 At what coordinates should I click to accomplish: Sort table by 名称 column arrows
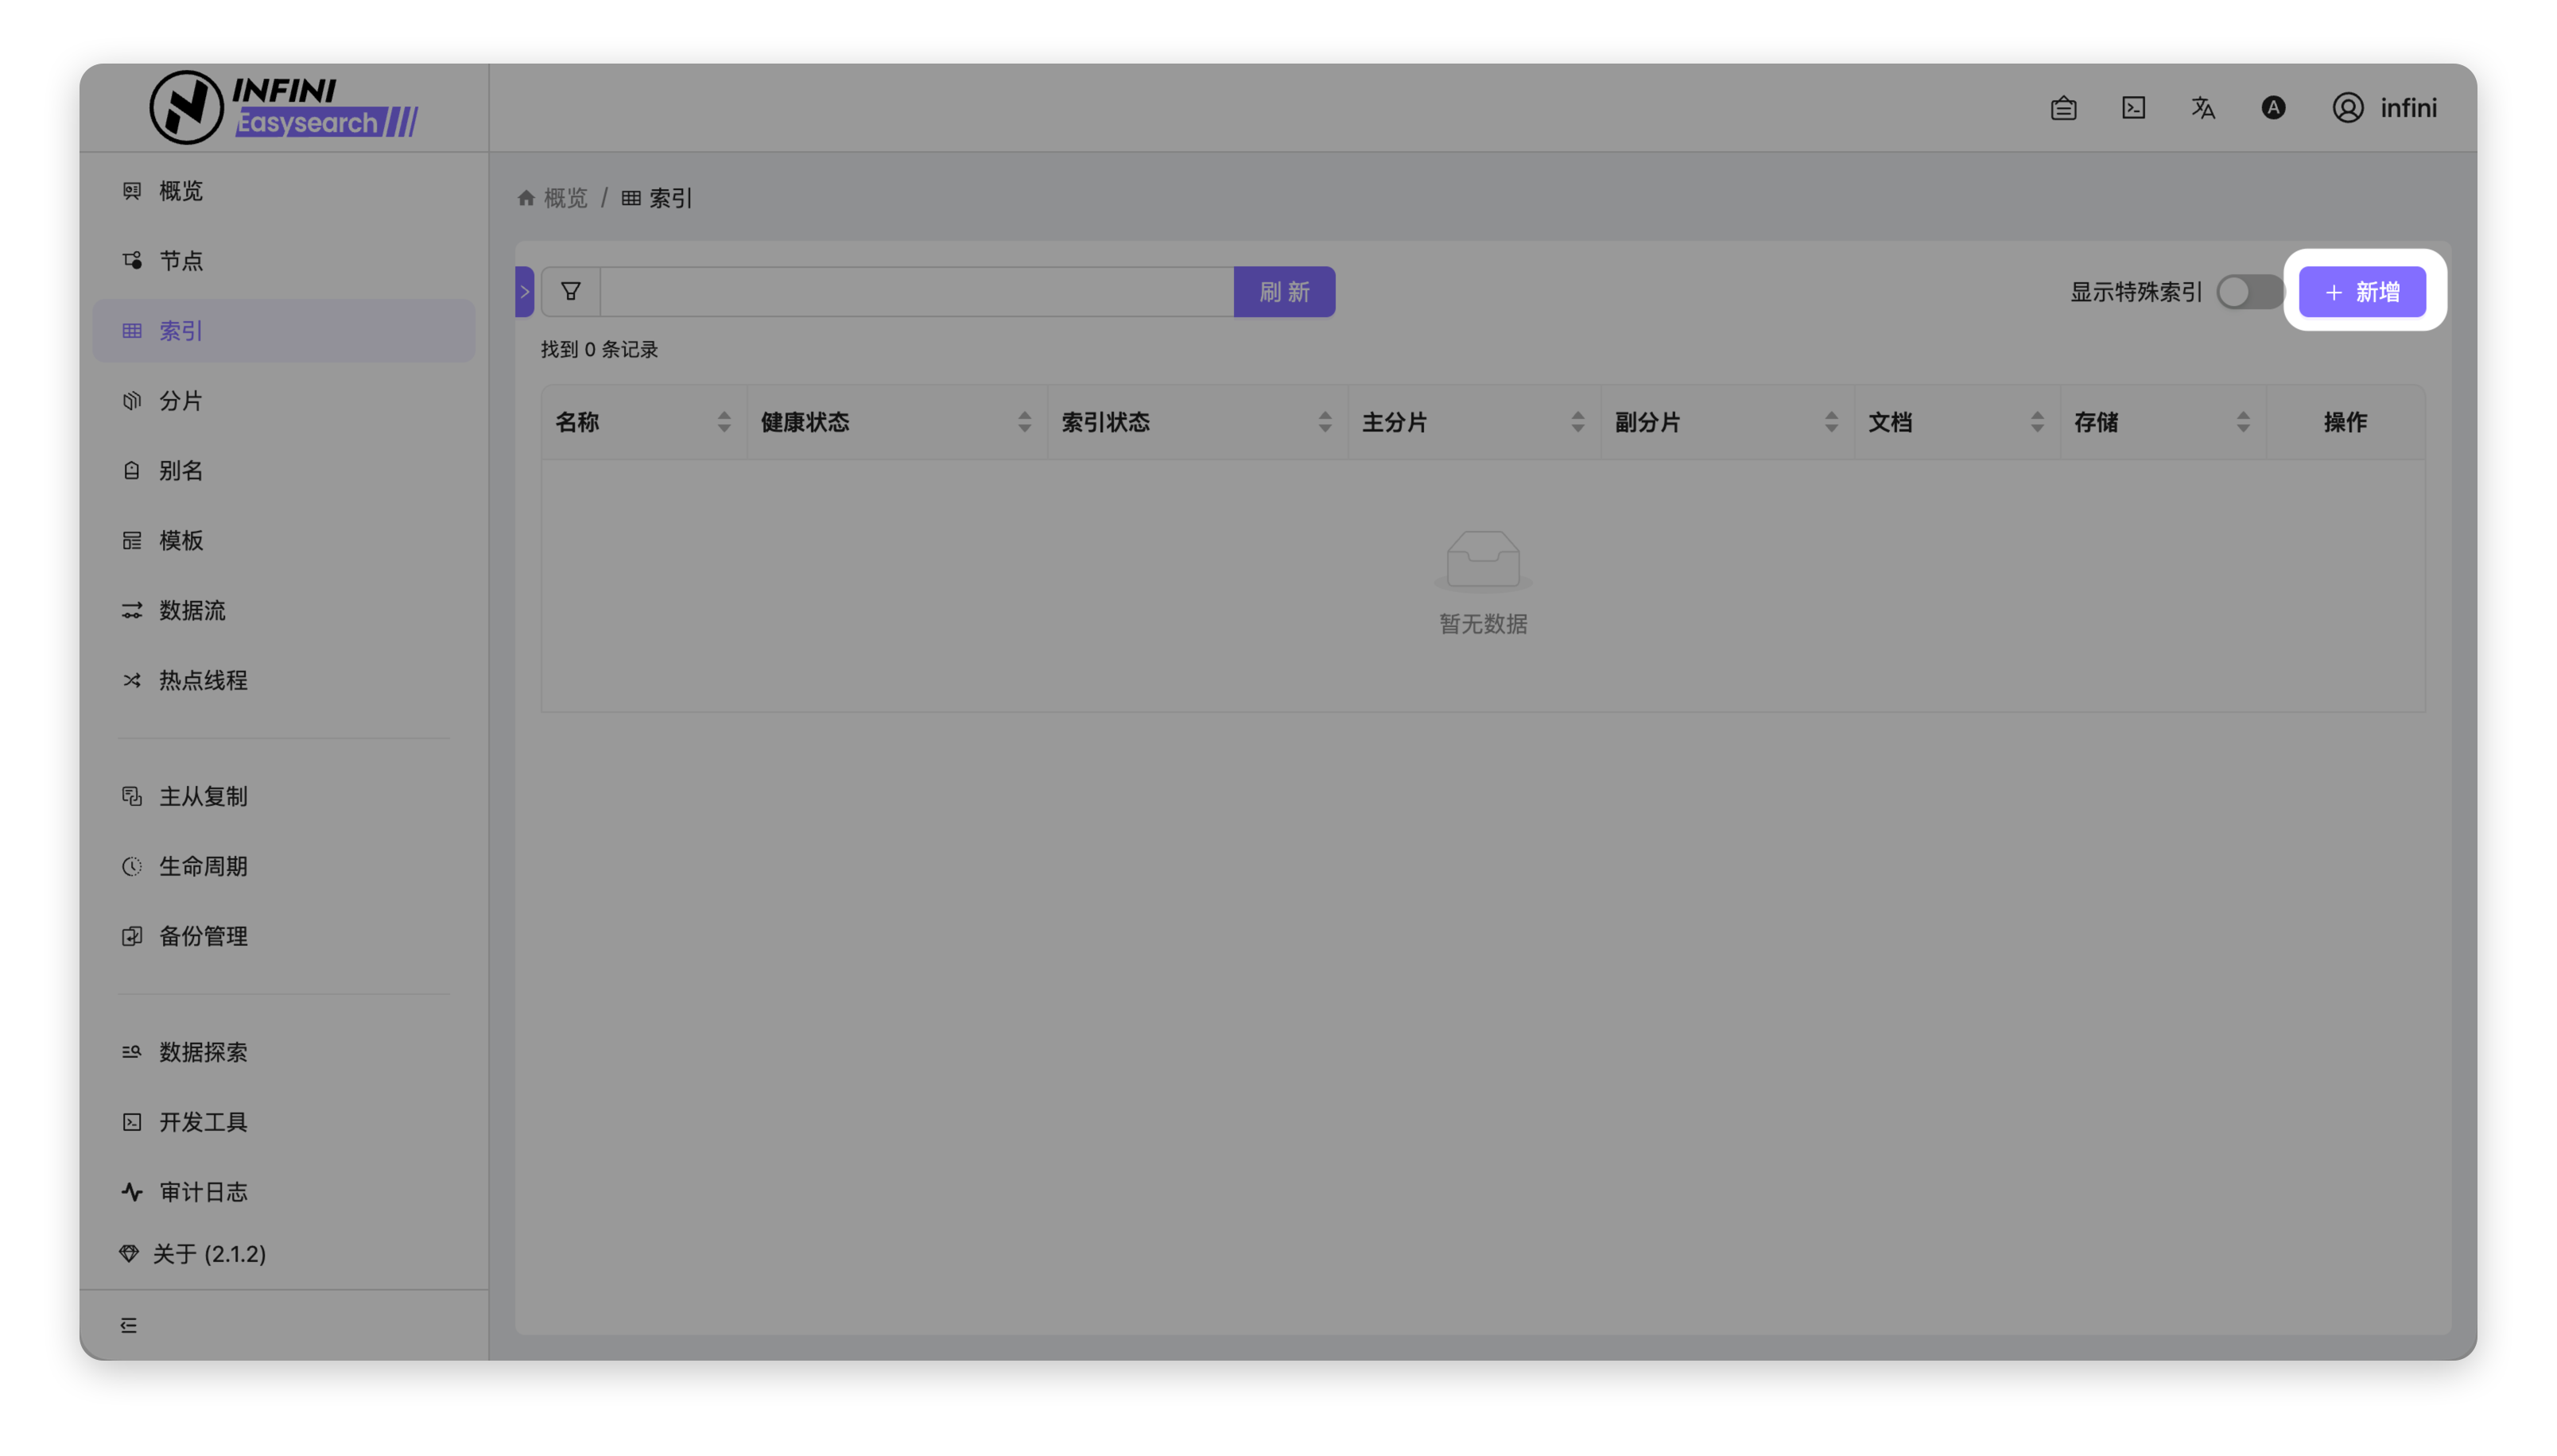tap(724, 422)
